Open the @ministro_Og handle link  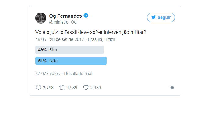click(63, 22)
